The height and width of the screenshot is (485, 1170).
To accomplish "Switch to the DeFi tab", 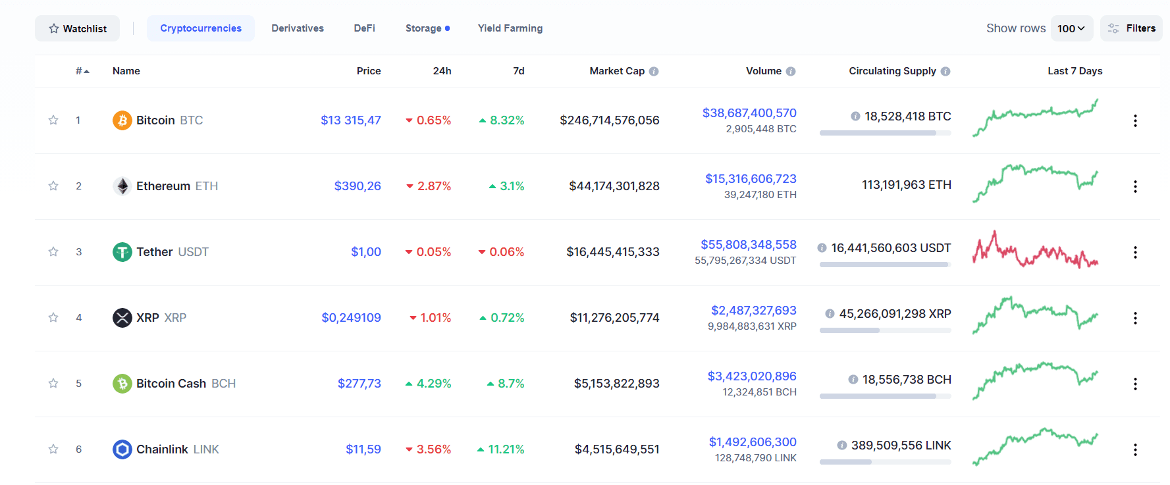I will coord(364,28).
